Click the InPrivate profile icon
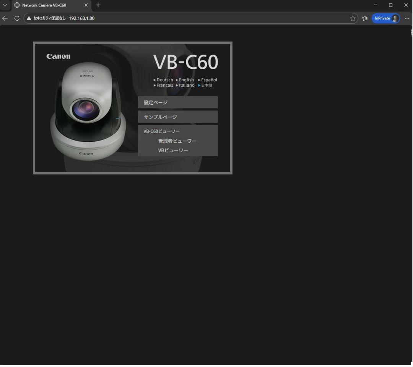413x367 pixels. click(385, 18)
